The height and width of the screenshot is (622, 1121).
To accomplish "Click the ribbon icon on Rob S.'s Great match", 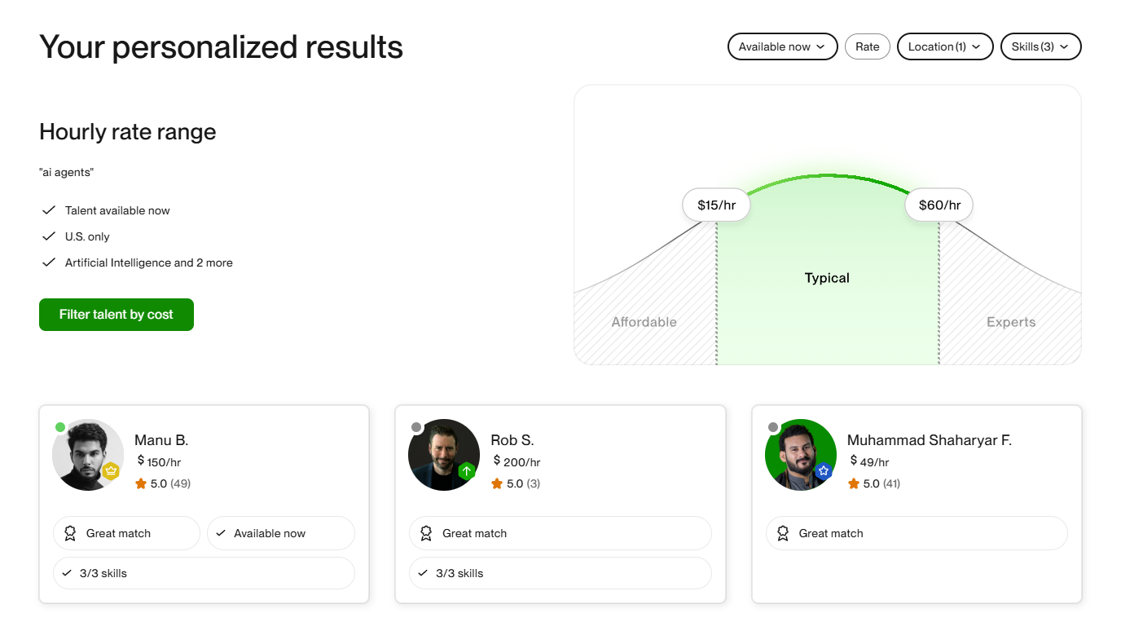I will click(x=426, y=533).
